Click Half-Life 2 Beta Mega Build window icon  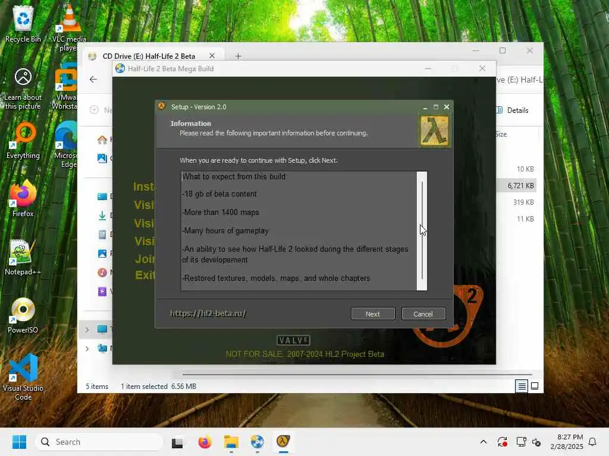point(120,69)
